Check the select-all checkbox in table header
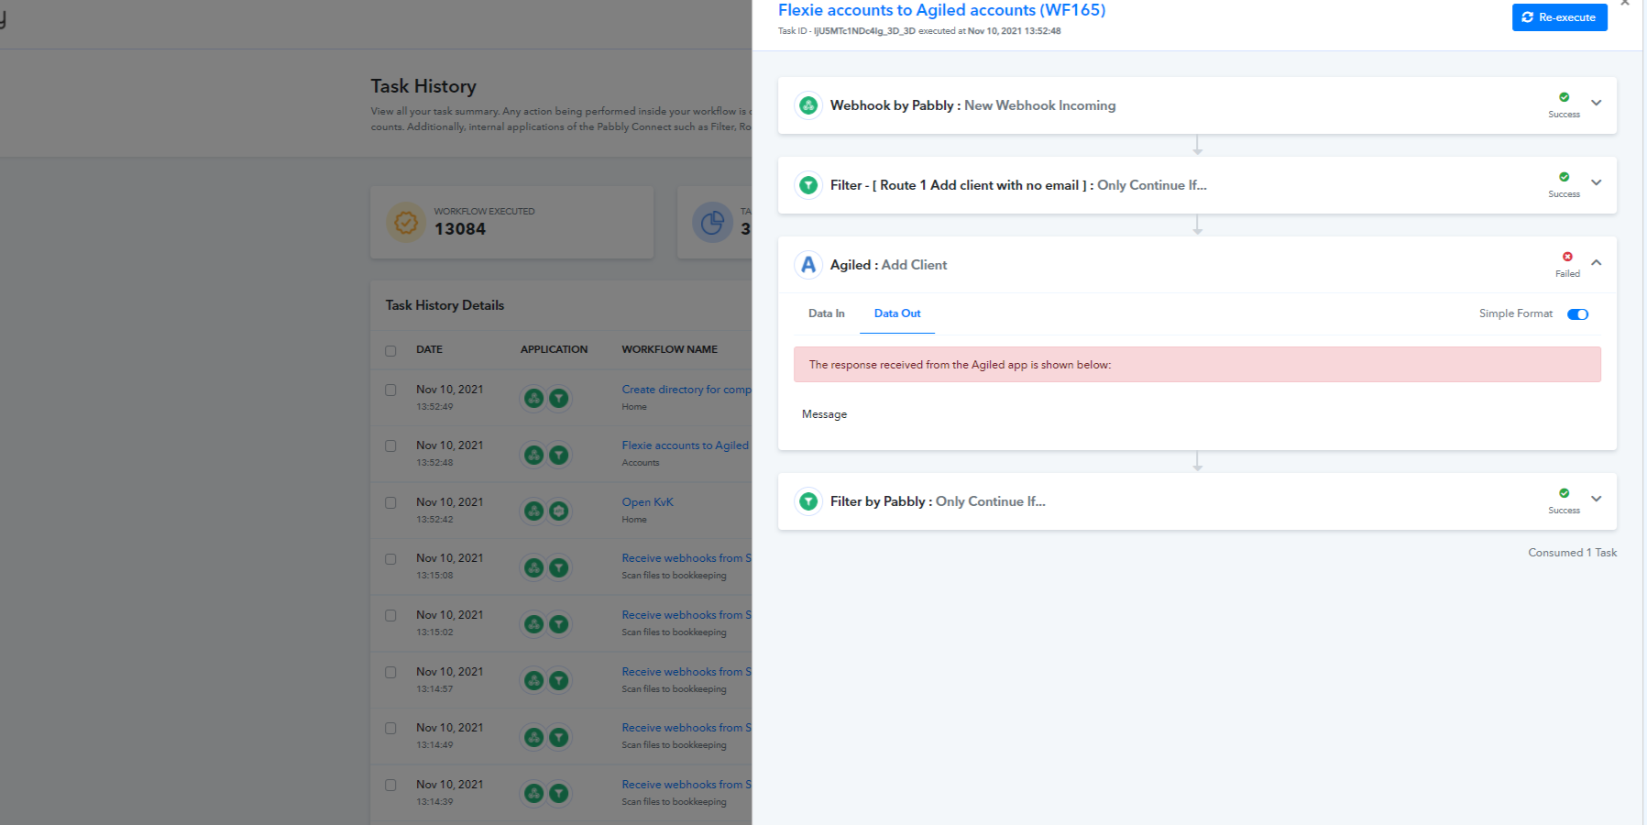Image resolution: width=1647 pixels, height=825 pixels. tap(390, 351)
